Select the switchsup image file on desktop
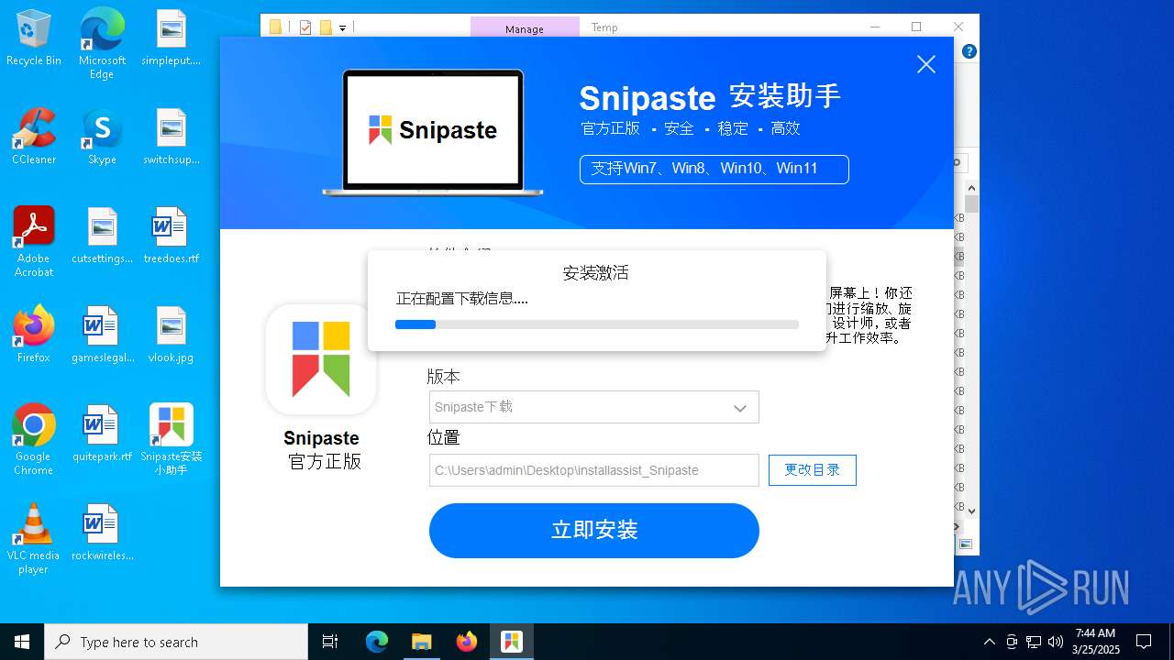Image resolution: width=1174 pixels, height=660 pixels. coord(171,137)
